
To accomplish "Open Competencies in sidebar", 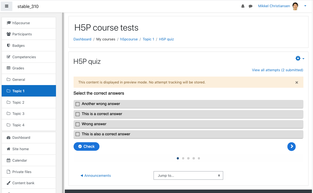I will tap(29, 57).
